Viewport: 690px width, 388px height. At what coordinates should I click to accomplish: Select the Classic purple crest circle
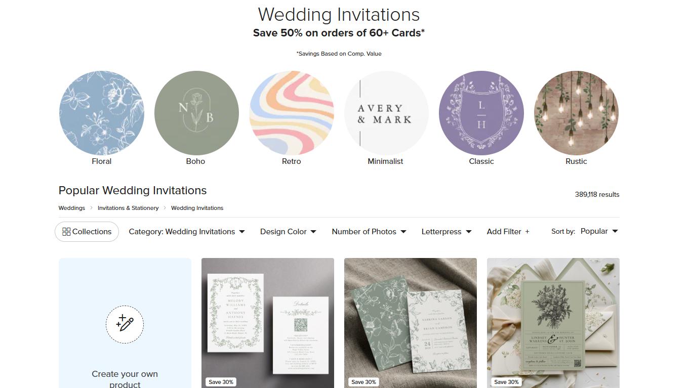click(x=481, y=113)
